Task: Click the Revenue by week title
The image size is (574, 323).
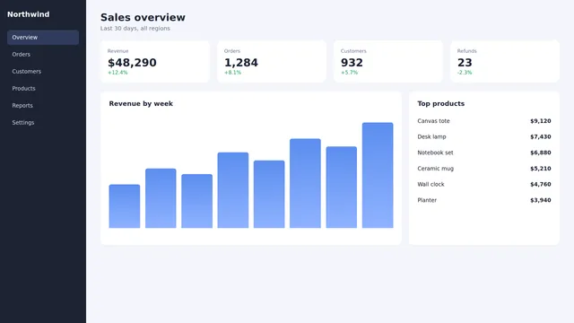Action: coord(141,104)
